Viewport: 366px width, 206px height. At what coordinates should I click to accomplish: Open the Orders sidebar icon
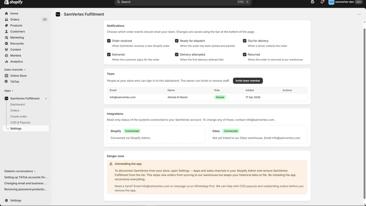6,19
